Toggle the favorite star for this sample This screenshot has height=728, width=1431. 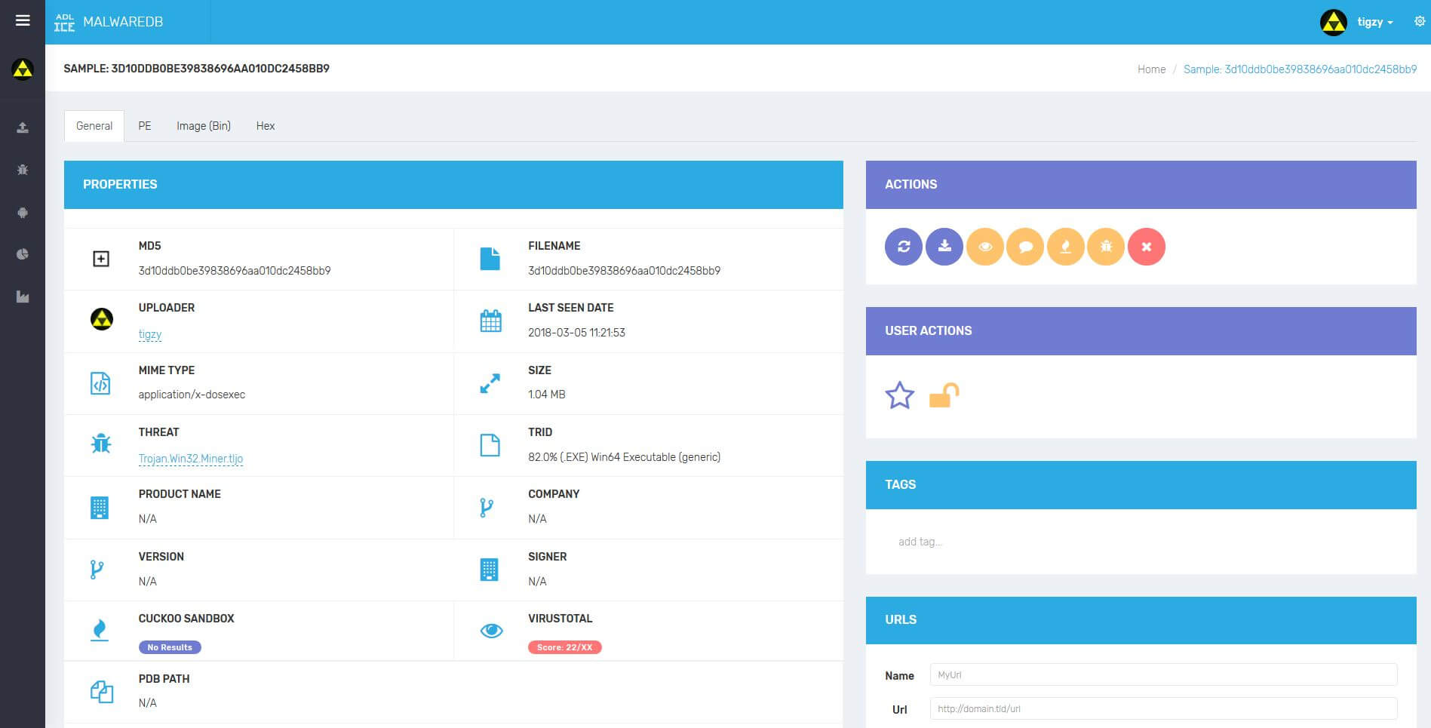899,395
